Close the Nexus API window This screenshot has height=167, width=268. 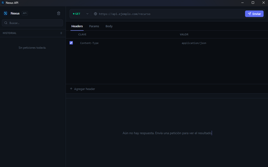(x=263, y=3)
